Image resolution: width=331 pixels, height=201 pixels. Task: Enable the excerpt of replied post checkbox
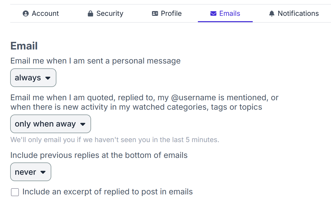(x=15, y=192)
